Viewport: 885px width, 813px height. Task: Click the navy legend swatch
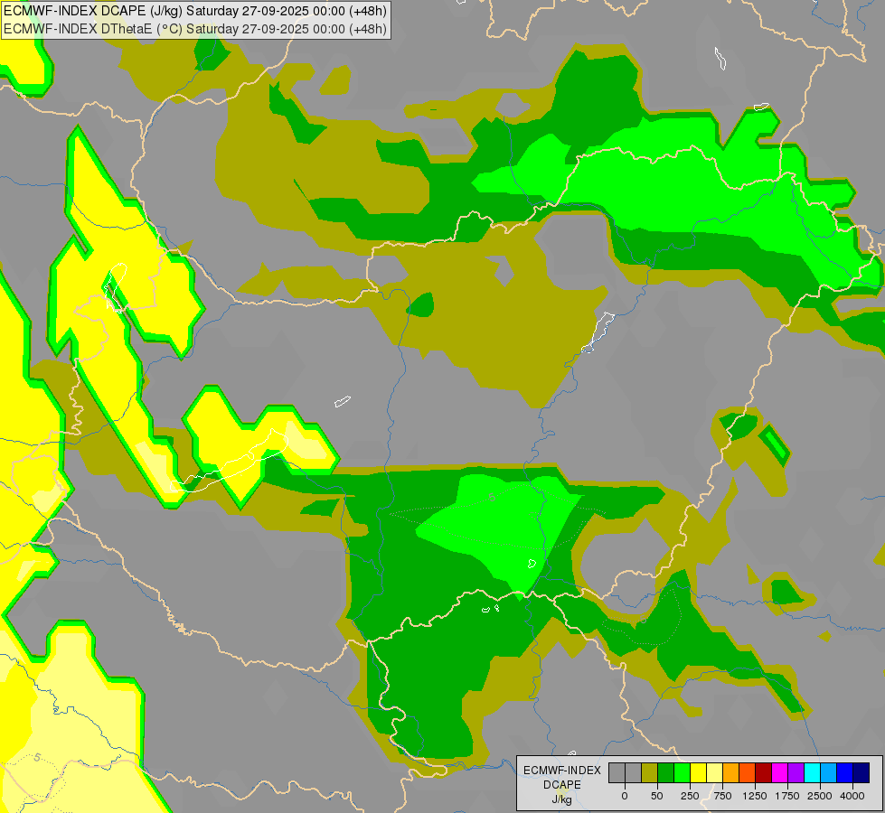[x=861, y=772]
